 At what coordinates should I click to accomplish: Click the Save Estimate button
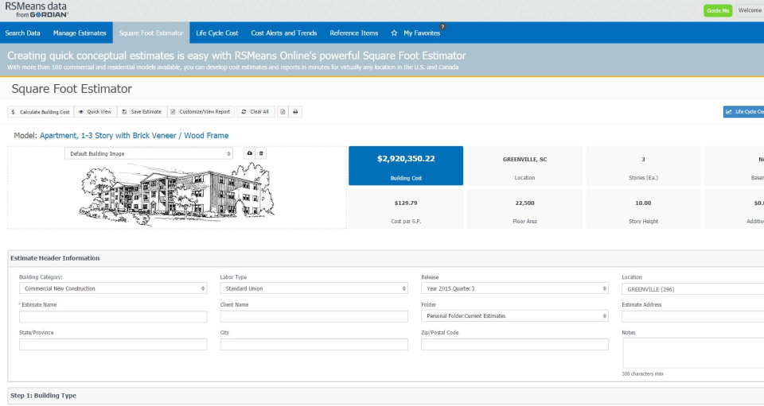click(142, 112)
